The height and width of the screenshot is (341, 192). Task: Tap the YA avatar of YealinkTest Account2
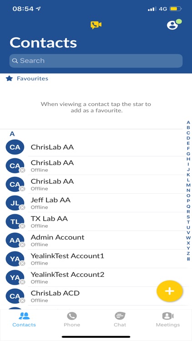[15, 277]
